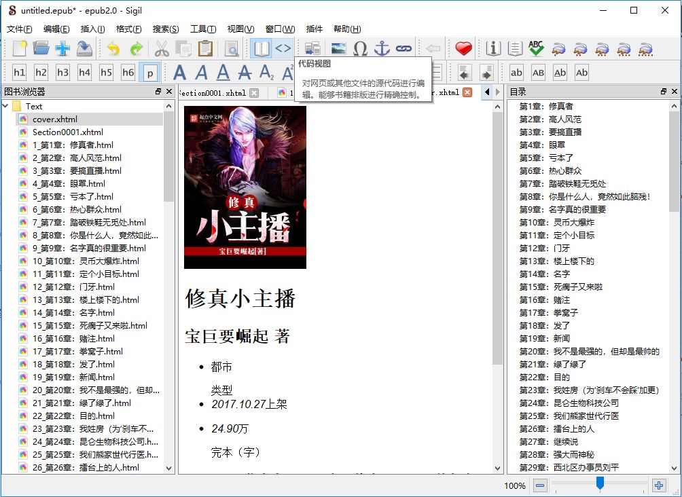Switch to the Section0001.xhtml tab
Screen dimensions: 682x497
tap(213, 92)
